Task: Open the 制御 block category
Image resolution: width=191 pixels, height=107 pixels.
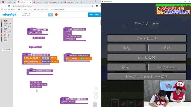Action: (x=6, y=21)
